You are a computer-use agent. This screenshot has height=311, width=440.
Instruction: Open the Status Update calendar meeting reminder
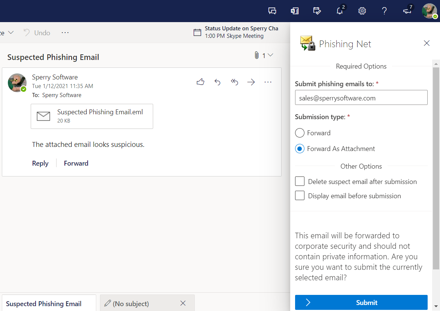point(236,32)
